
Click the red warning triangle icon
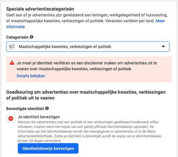coord(12,63)
